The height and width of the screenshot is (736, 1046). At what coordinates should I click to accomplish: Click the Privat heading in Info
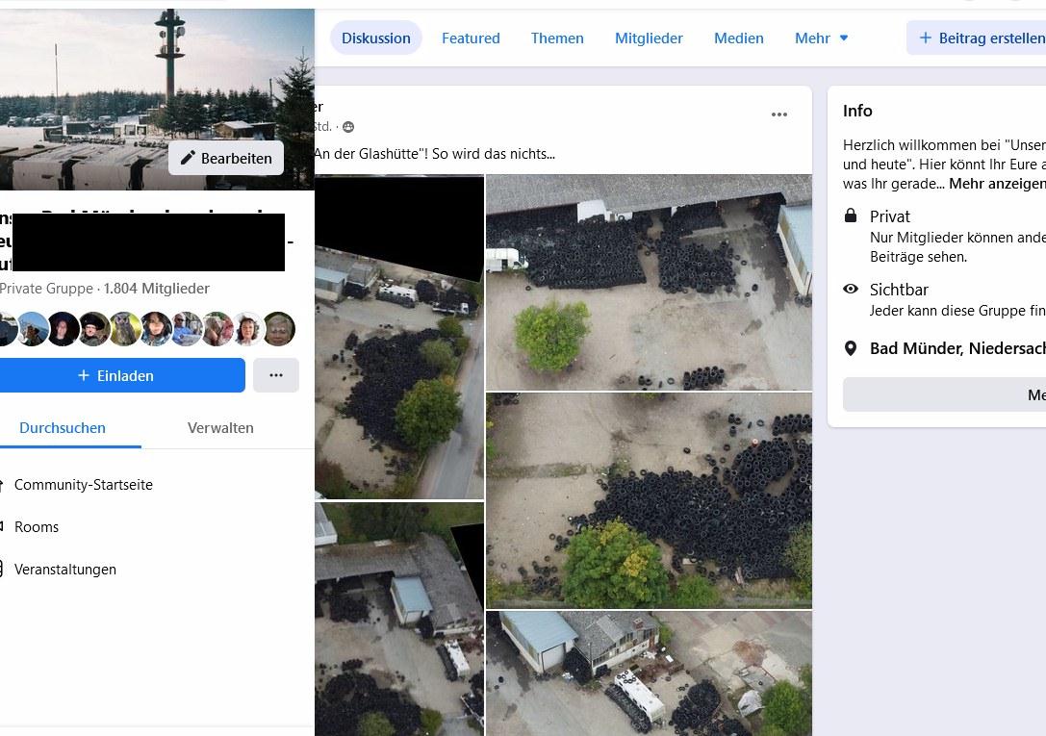coord(890,216)
